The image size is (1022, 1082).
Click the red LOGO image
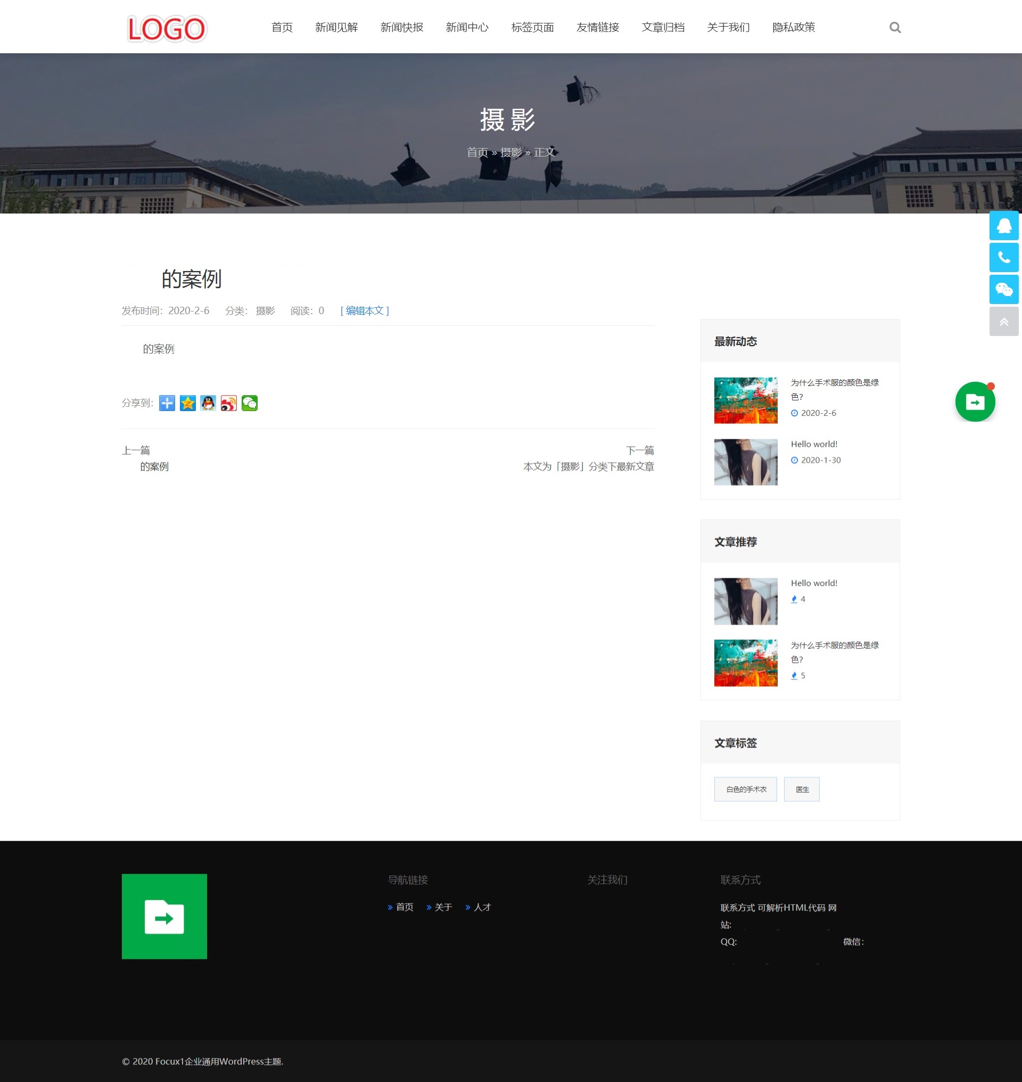[x=167, y=28]
